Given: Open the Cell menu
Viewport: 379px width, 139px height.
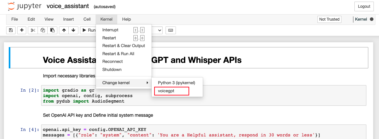Looking at the screenshot, I should click(87, 19).
